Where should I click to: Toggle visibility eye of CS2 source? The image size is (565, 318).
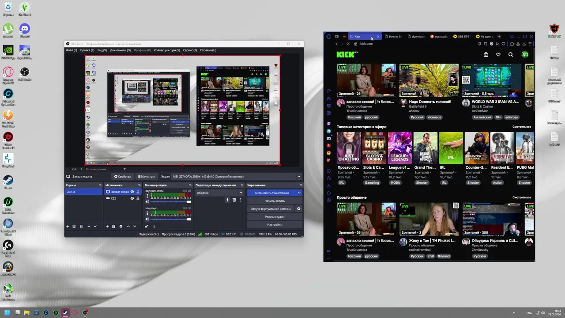coord(132,198)
